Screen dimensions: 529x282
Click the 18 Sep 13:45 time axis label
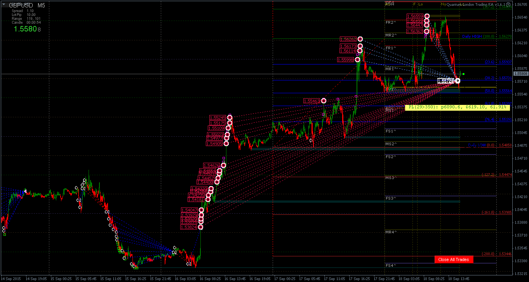459,279
